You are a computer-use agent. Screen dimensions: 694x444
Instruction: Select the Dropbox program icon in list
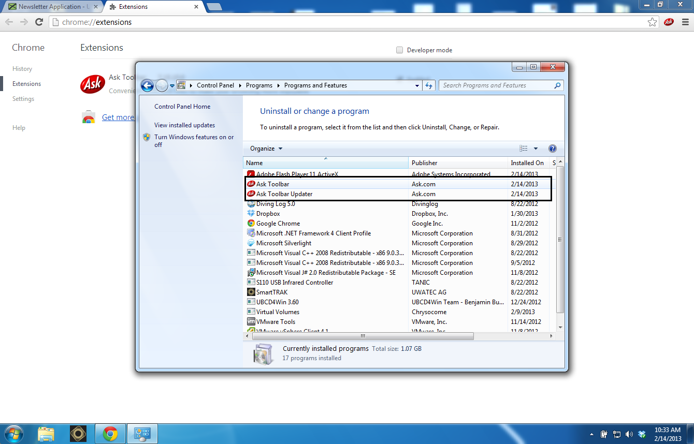point(251,214)
